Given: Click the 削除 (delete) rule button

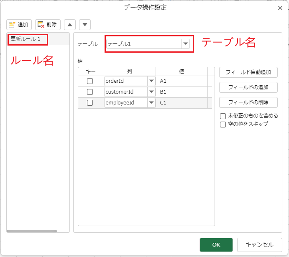Looking at the screenshot, I should pyautogui.click(x=48, y=25).
